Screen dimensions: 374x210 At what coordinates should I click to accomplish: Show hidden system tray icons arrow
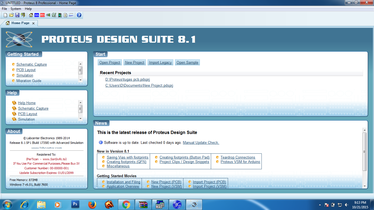click(x=320, y=205)
